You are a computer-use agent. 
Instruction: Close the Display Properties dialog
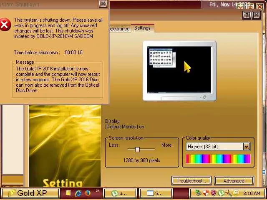pyautogui.click(x=256, y=15)
